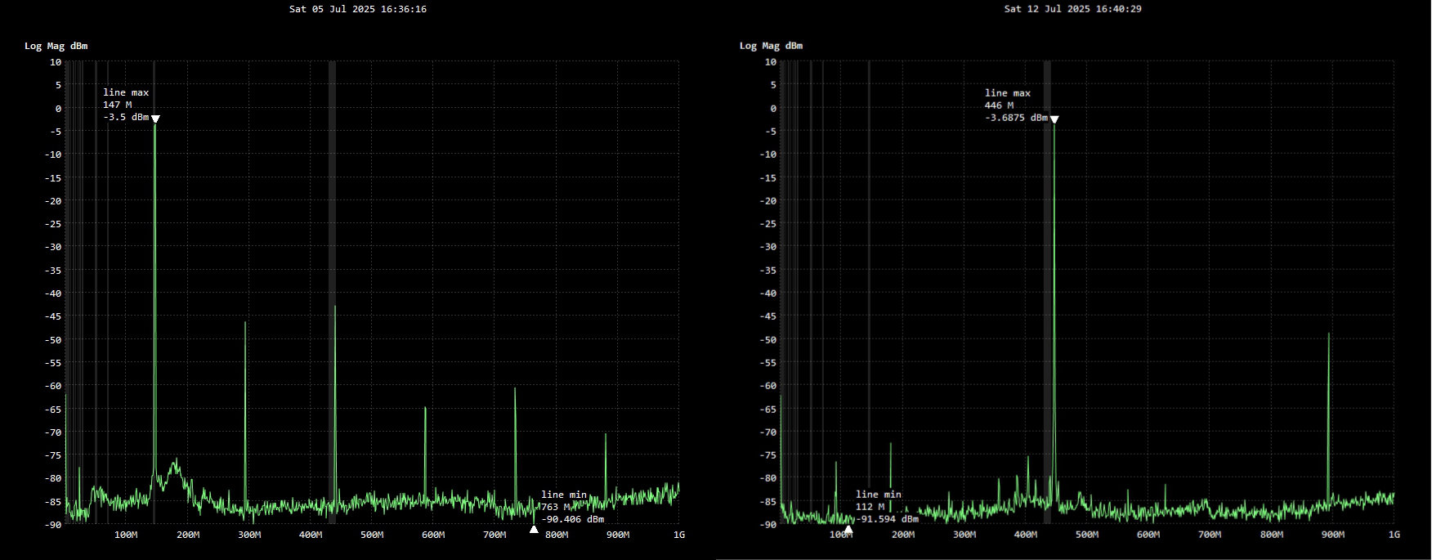The height and width of the screenshot is (560, 1432).
Task: Click the -60 dBm peak tip near 735M, 05 Jul plot
Action: (x=515, y=389)
